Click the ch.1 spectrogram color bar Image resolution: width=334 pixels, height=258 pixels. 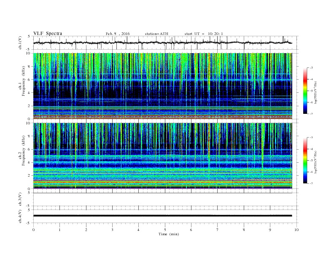pos(305,91)
